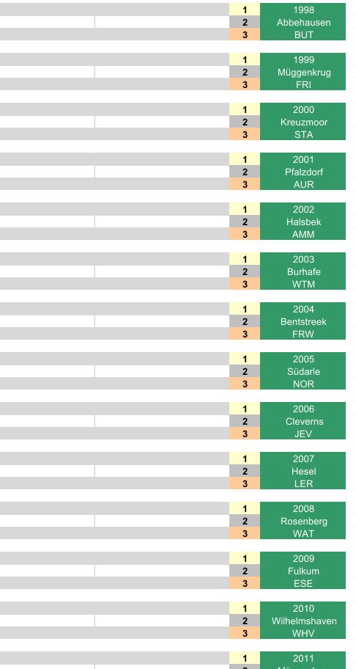This screenshot has height=669, width=356.
Task: Select the 2001 Pfalzdorf AUR entry
Action: (x=303, y=172)
